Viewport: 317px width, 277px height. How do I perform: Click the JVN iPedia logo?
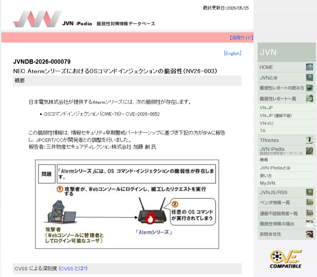(84, 19)
